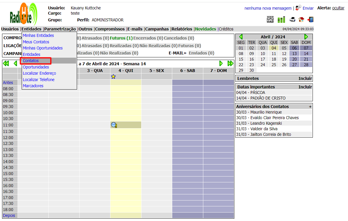Image resolution: width=348 pixels, height=221 pixels.
Task: Click the home house icon
Action: tap(301, 20)
